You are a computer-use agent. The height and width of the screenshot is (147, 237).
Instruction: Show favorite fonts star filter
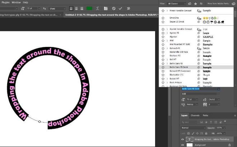[x=196, y=3]
